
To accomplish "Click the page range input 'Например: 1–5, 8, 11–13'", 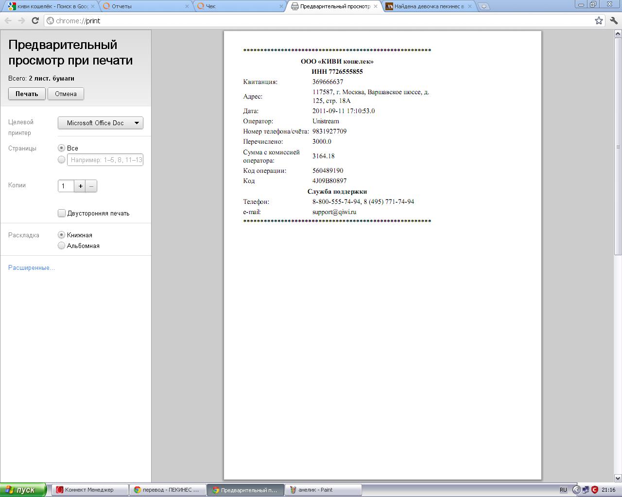I will [105, 160].
